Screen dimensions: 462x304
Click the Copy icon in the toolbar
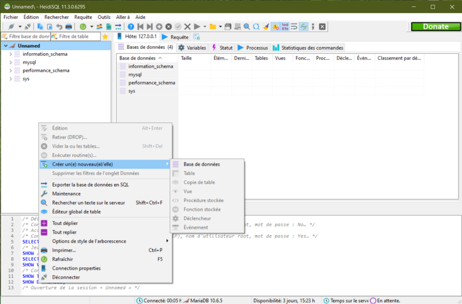pyautogui.click(x=40, y=27)
